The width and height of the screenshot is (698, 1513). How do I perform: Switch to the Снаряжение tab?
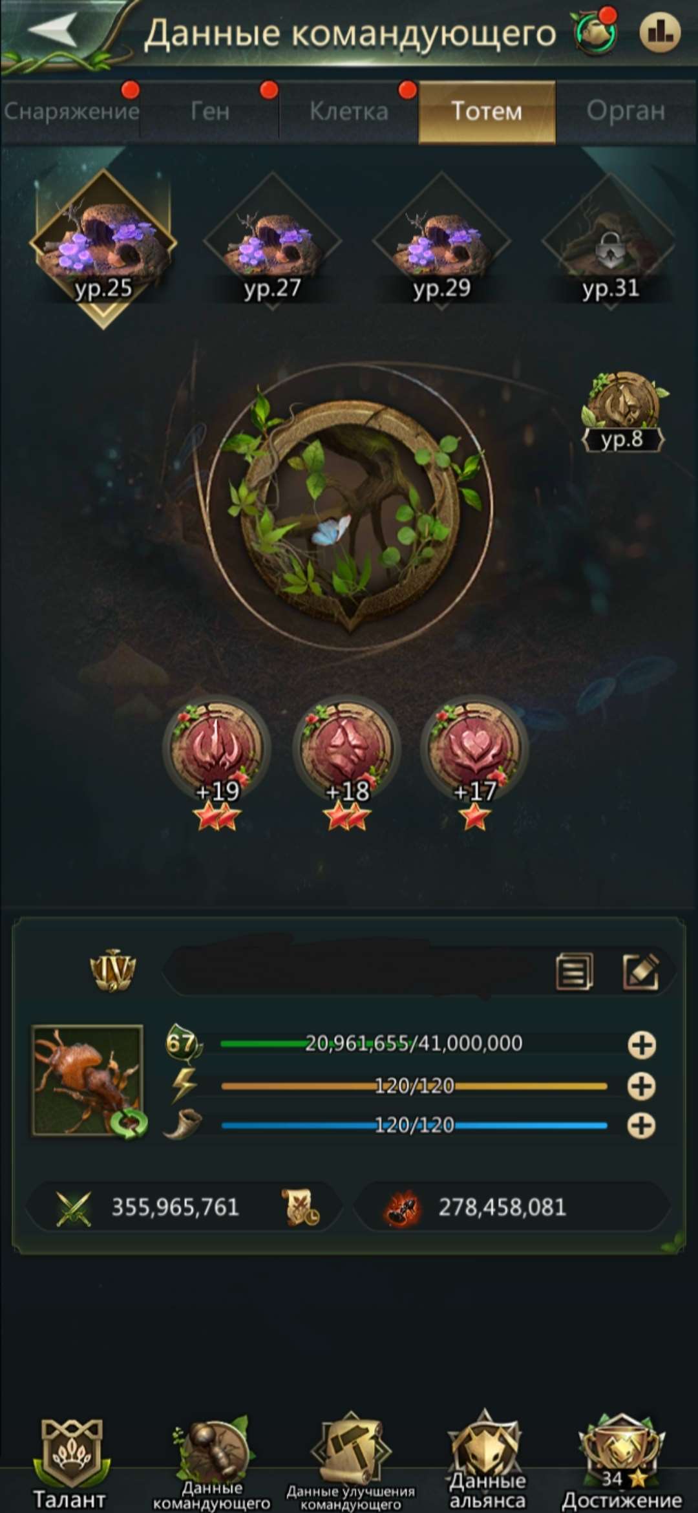tap(71, 111)
